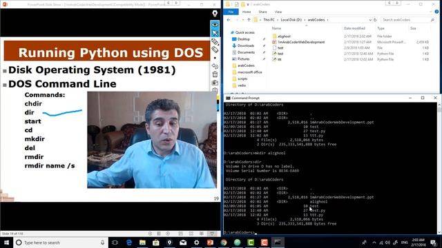The width and height of the screenshot is (442, 248).
Task: Show hidden system tray icons chevron
Action: [x=374, y=242]
